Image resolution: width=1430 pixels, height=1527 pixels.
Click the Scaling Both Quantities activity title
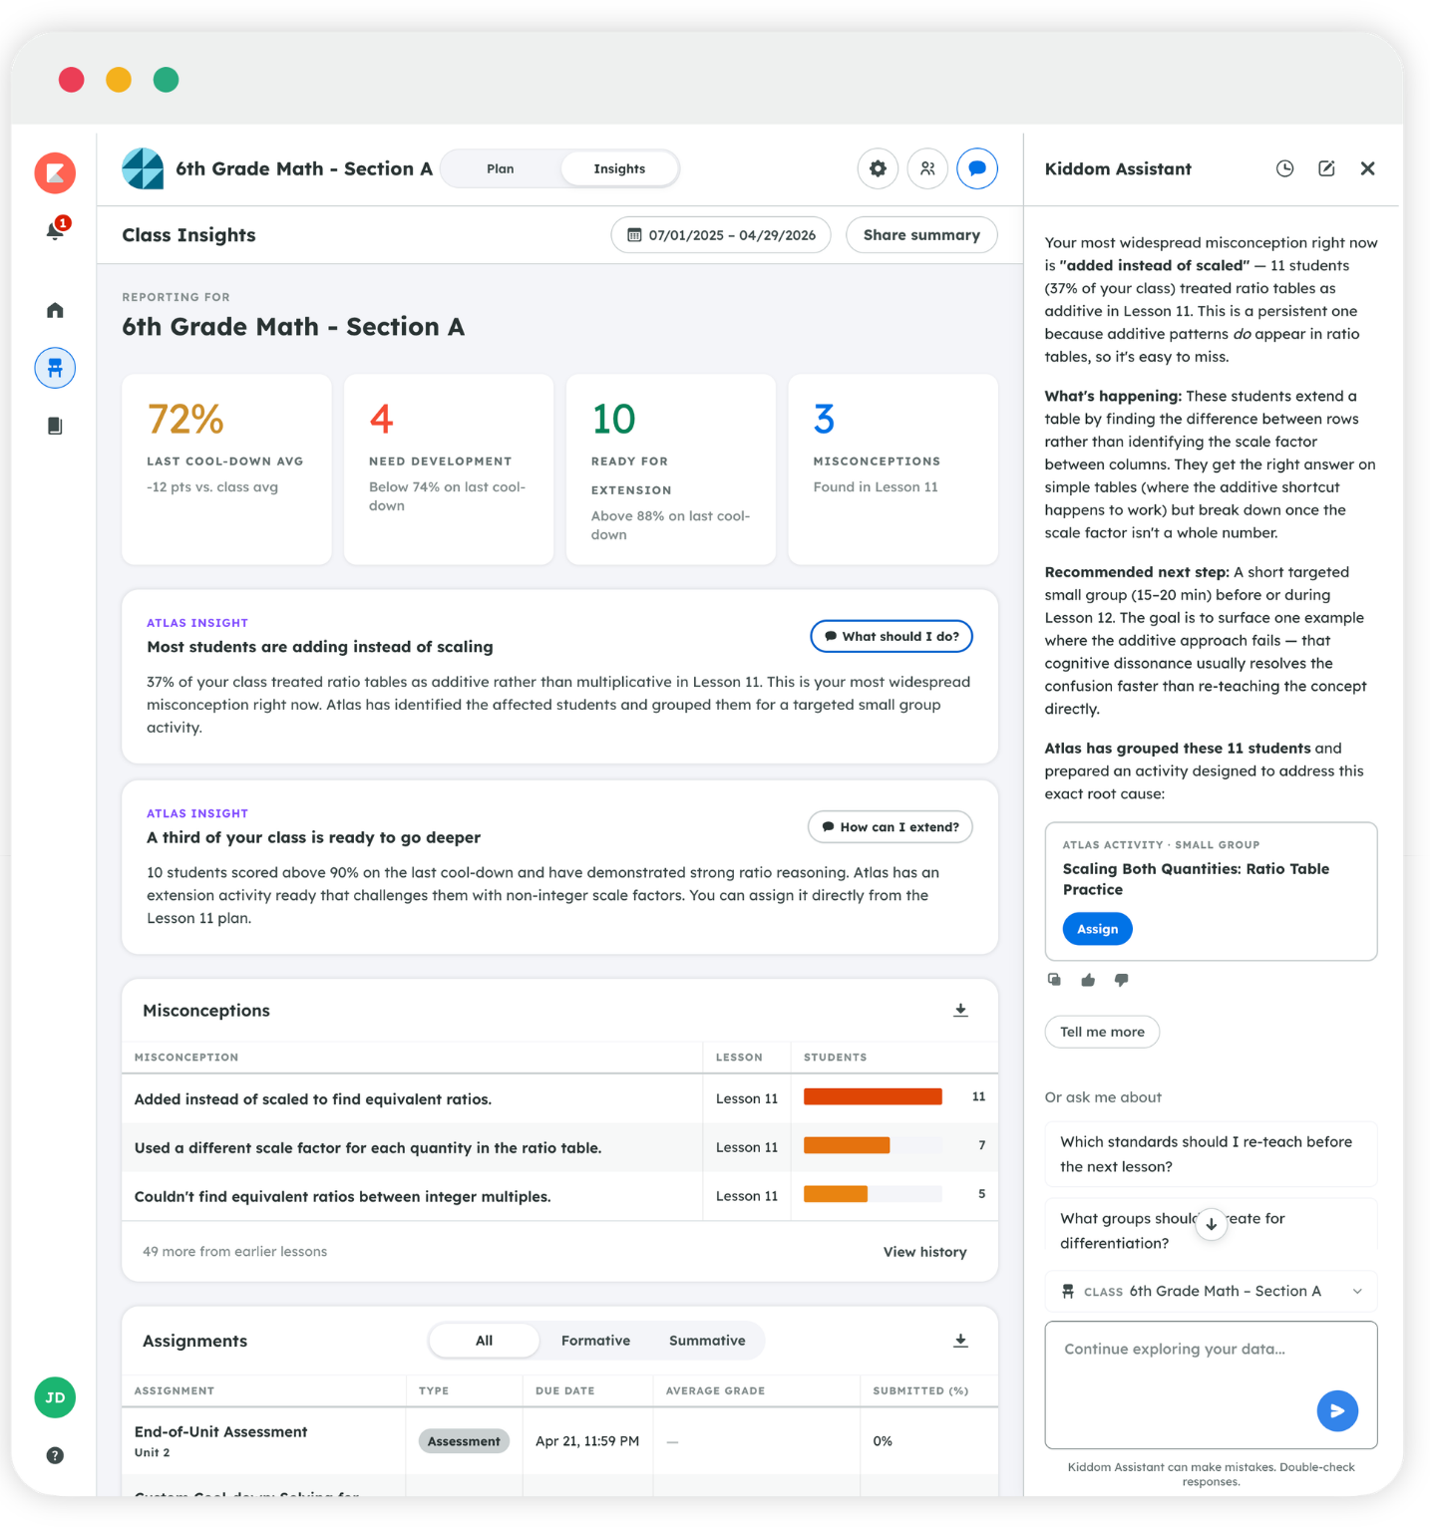coord(1196,879)
